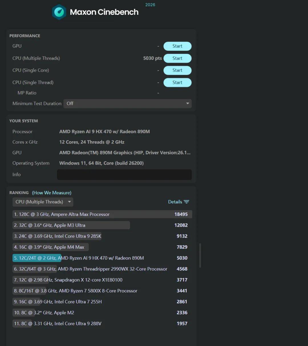Select the Intel Core Ultra 9 288V row

point(102,324)
